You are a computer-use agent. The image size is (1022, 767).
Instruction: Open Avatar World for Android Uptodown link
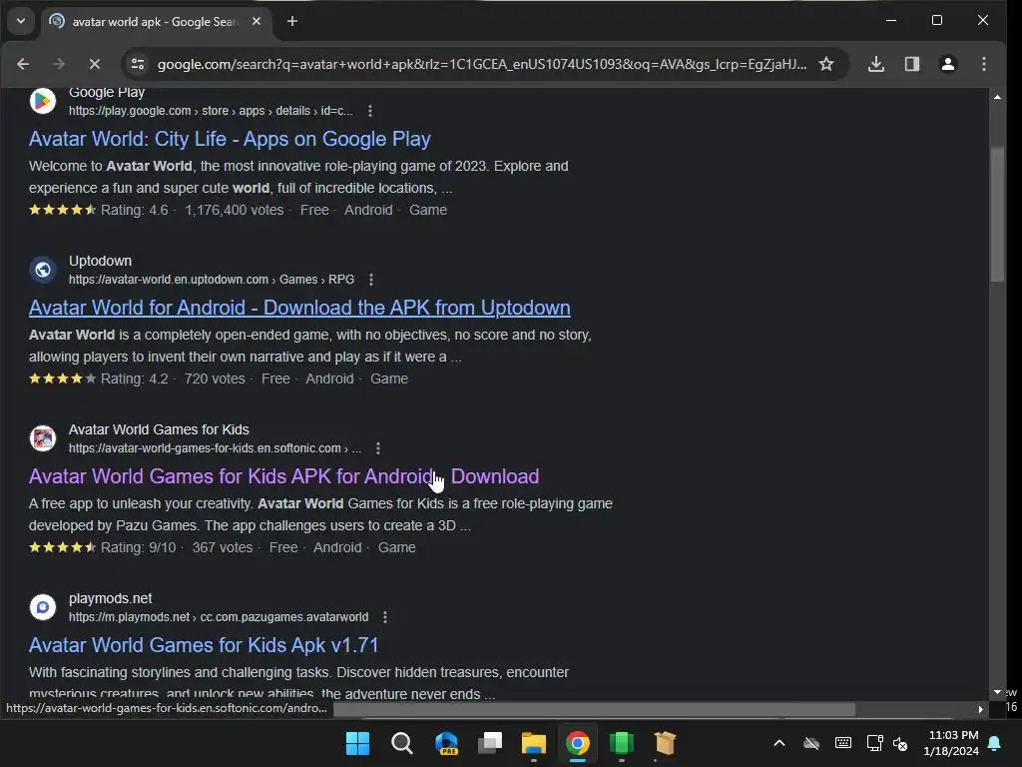299,308
